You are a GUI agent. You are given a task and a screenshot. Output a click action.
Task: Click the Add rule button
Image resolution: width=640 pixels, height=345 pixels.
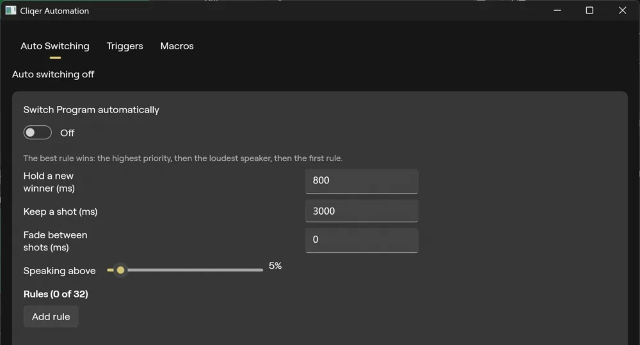(51, 316)
